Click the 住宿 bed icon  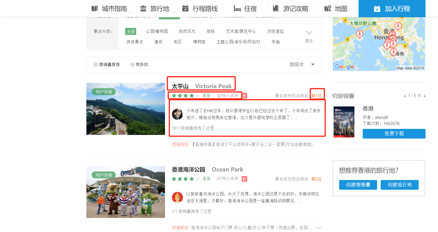click(237, 9)
